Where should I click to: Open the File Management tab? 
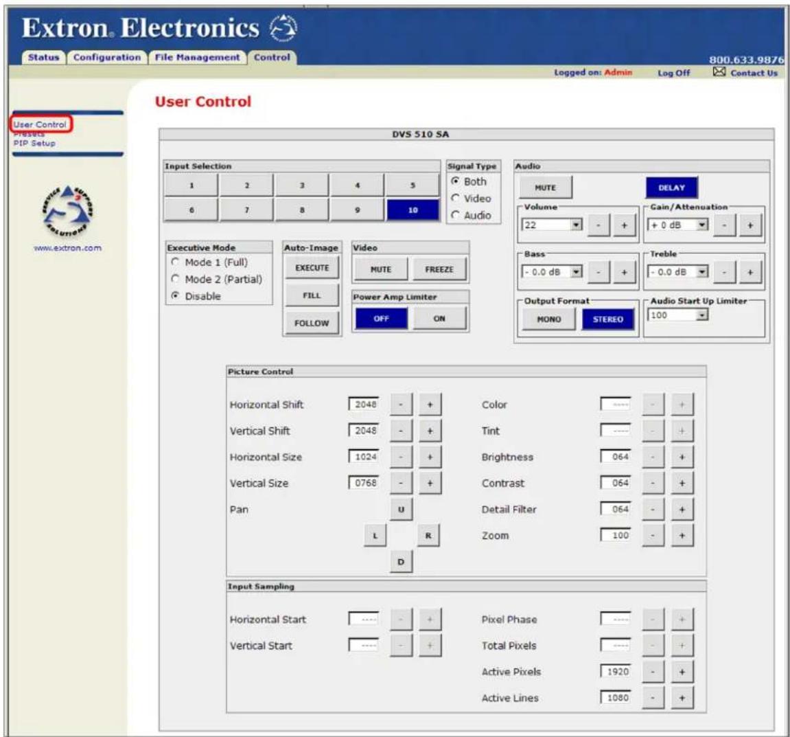[198, 58]
